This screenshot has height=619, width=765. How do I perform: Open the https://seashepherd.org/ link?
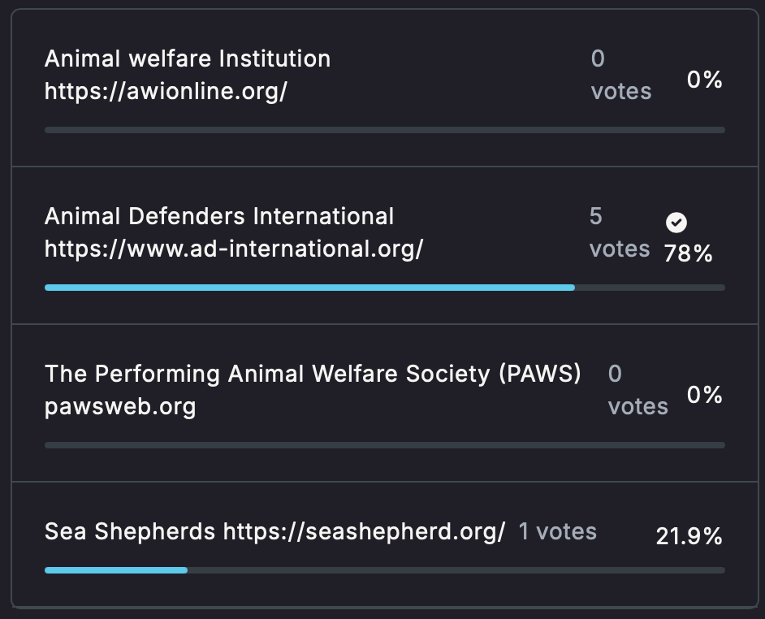point(364,531)
